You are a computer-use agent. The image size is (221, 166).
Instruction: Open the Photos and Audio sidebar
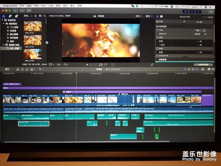(10, 16)
